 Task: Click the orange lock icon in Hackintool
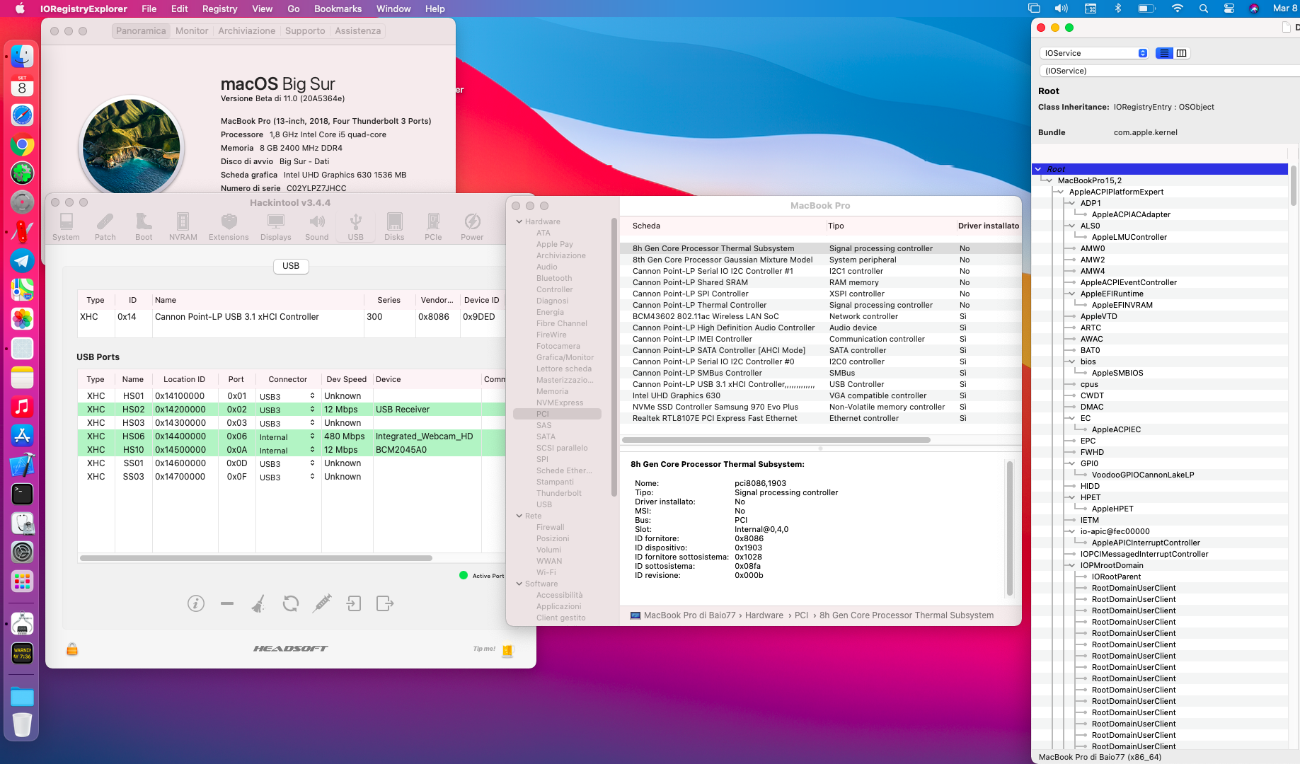(72, 649)
